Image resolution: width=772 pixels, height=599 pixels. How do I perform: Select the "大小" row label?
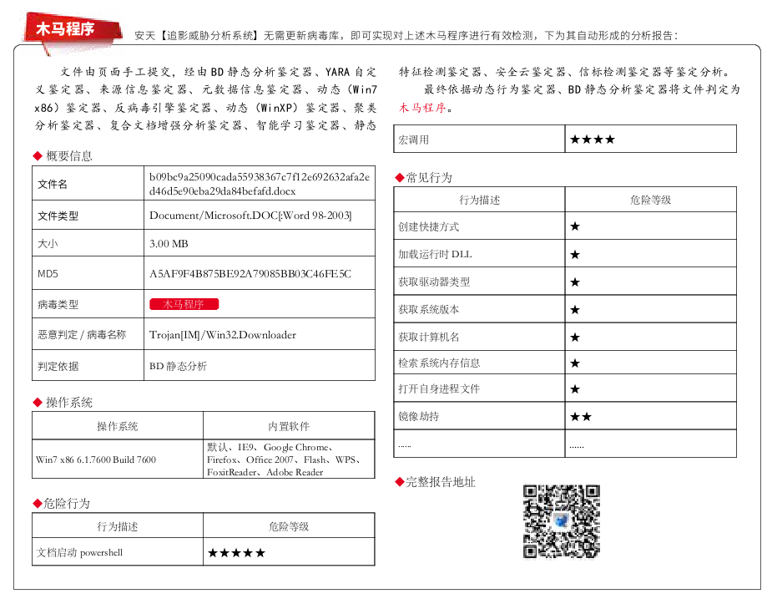pyautogui.click(x=48, y=244)
